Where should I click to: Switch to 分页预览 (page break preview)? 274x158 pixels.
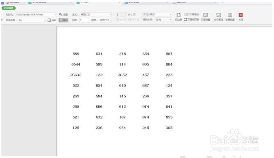click(x=219, y=17)
